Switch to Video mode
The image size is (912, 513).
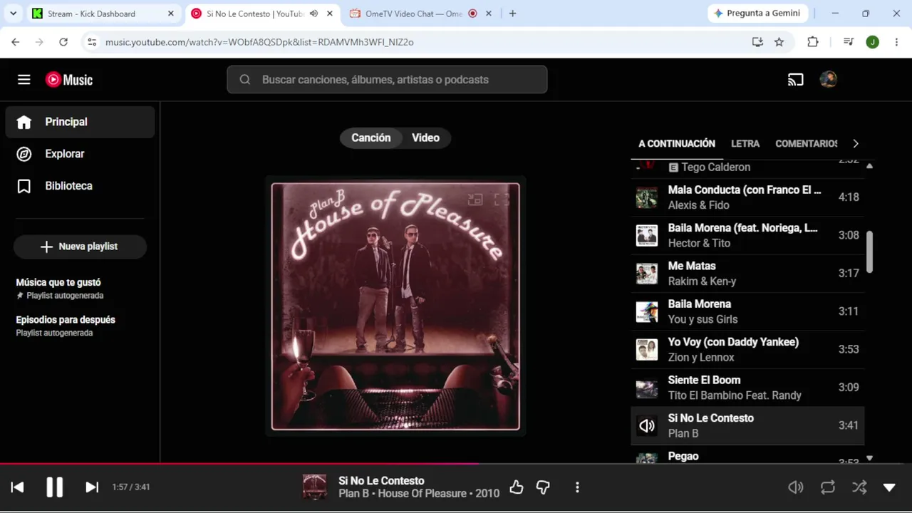point(426,138)
